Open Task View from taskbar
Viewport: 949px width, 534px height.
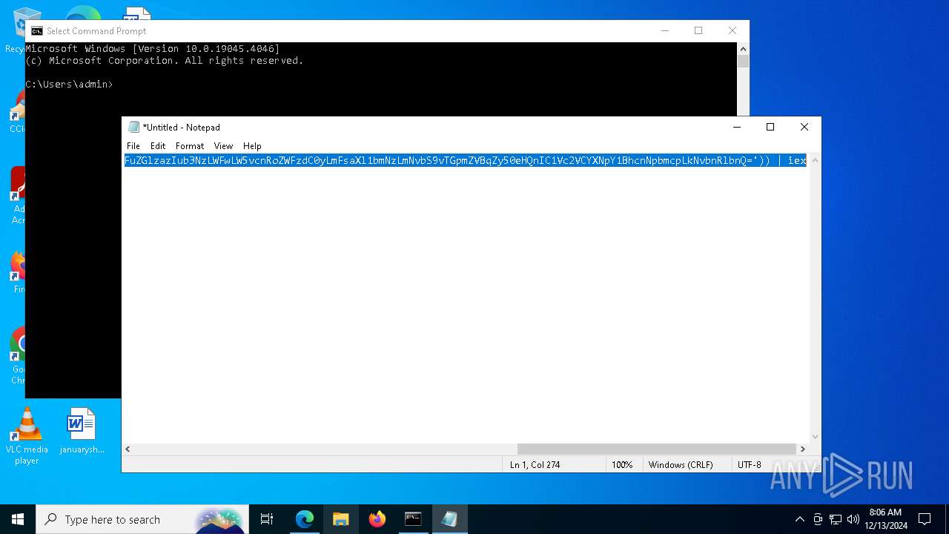click(267, 519)
